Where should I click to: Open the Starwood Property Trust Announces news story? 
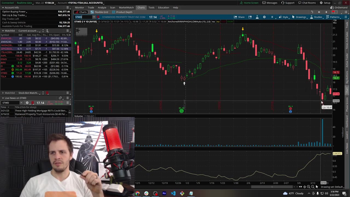(x=41, y=114)
